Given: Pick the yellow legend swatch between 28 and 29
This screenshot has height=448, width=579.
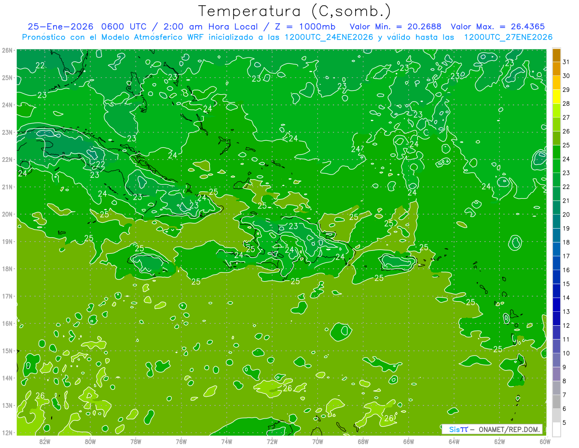Looking at the screenshot, I should click(x=556, y=97).
